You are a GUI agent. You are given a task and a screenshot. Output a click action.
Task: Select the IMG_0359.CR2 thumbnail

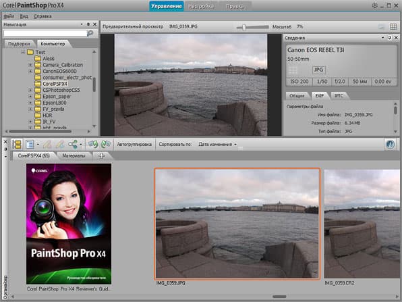[362, 224]
